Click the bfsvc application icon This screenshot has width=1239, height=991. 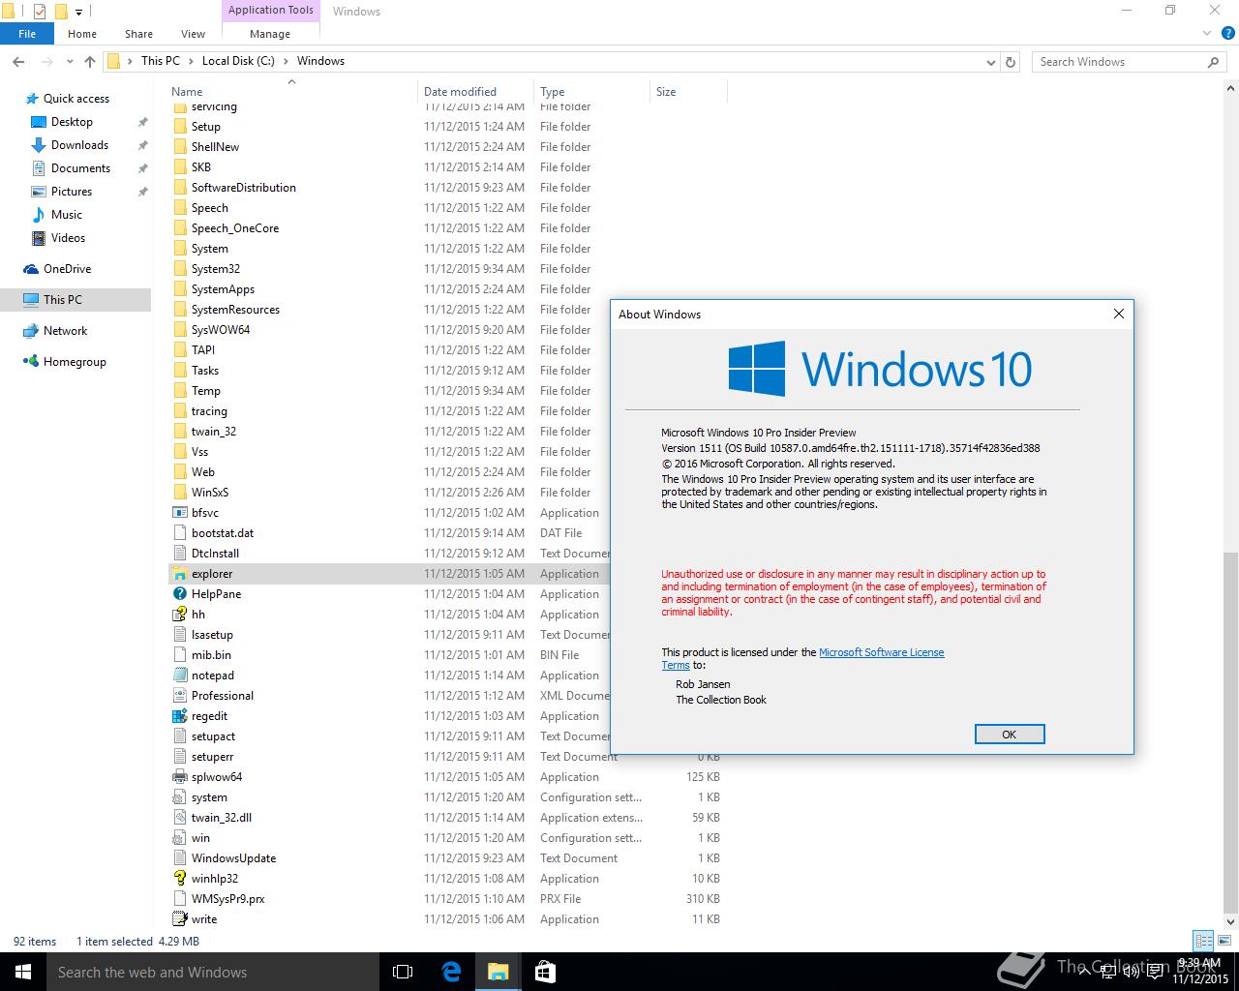(179, 513)
